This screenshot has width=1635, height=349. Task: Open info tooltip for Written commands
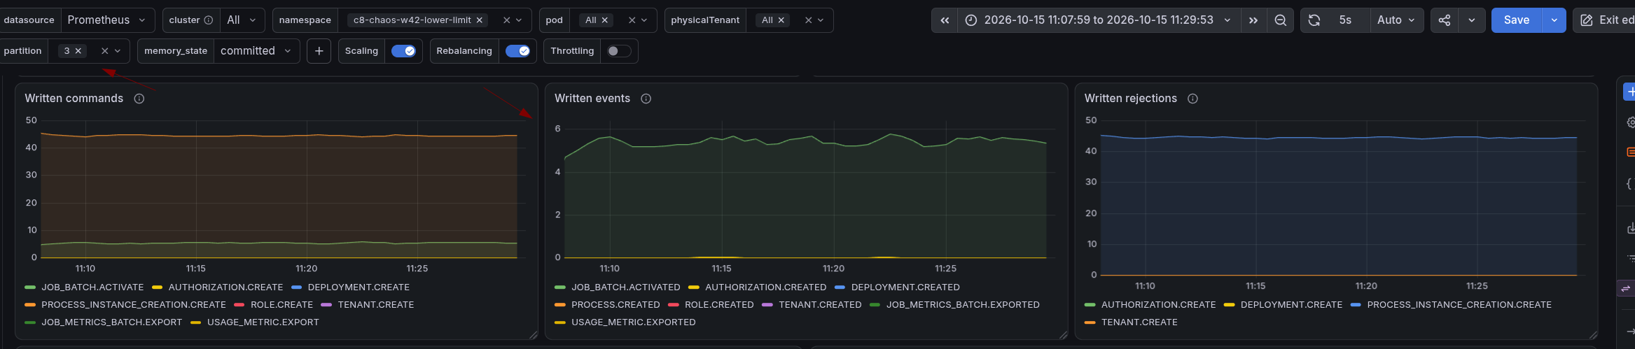click(x=139, y=99)
